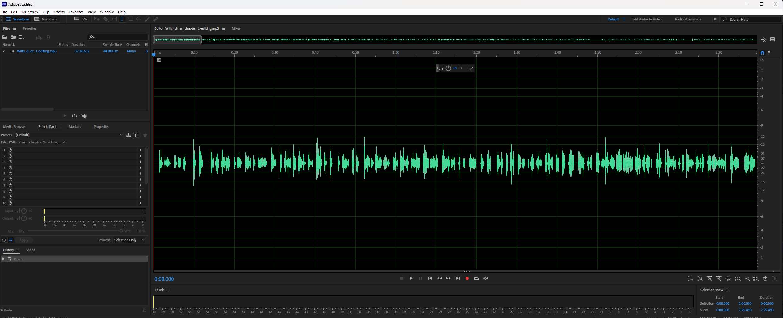The height and width of the screenshot is (318, 783).
Task: Click Save Effects Rack preset icon
Action: (x=128, y=135)
